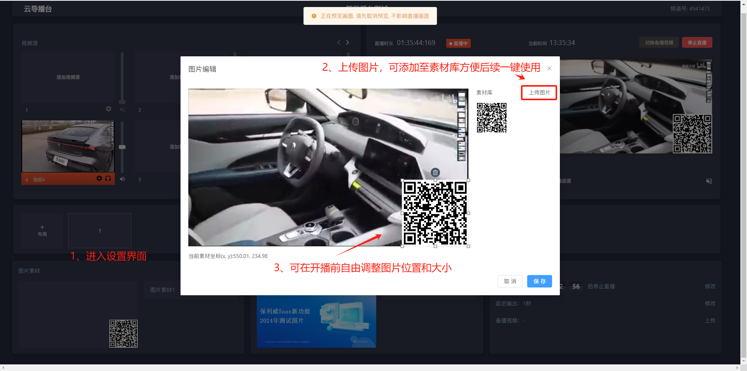747x371 pixels.
Task: Mute the 视频4 speaker
Action: [x=122, y=179]
